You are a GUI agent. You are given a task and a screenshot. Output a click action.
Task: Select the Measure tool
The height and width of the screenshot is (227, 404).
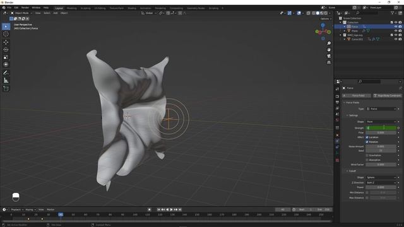[x=6, y=81]
